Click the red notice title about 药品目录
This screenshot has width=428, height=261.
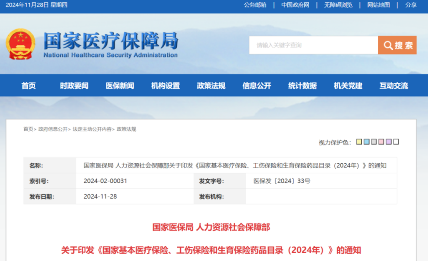211,250
